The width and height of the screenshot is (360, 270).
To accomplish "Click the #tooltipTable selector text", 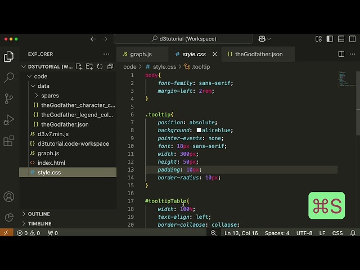I will (166, 201).
